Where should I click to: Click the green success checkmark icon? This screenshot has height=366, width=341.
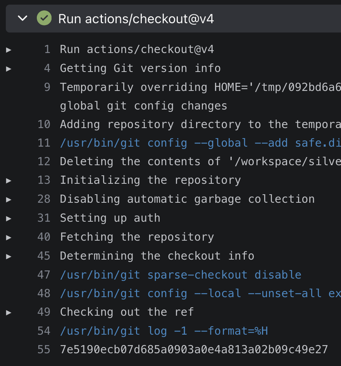coord(44,18)
